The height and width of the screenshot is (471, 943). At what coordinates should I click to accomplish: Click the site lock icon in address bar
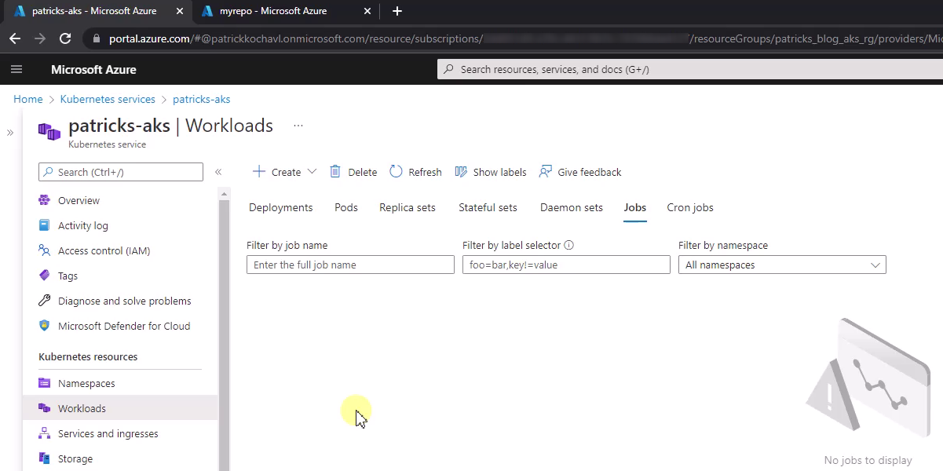click(97, 38)
